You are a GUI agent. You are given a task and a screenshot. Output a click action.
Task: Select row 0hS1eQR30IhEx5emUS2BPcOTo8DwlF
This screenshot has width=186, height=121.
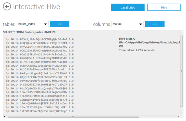[40, 85]
